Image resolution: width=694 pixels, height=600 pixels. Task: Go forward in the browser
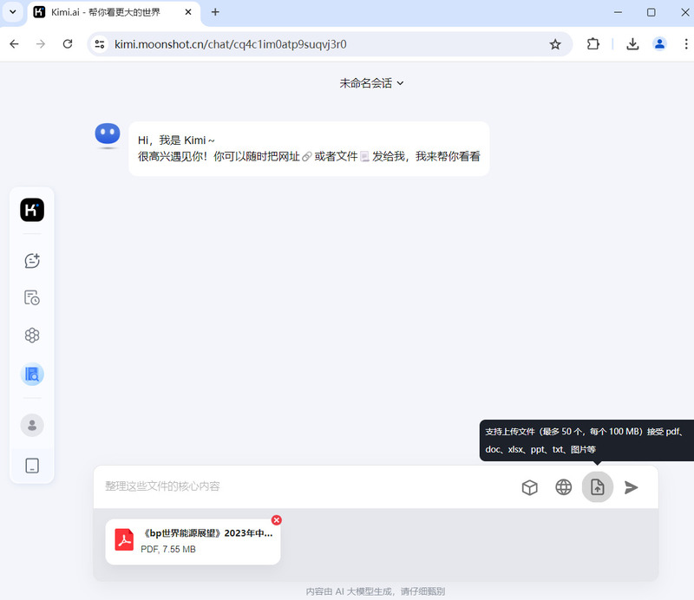[41, 44]
